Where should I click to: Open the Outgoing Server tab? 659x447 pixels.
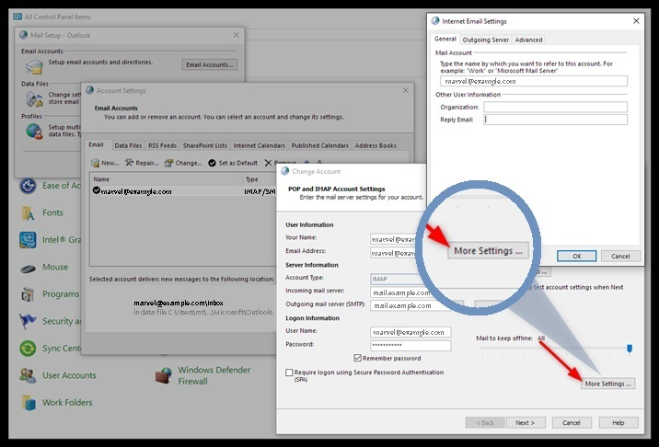click(x=485, y=40)
